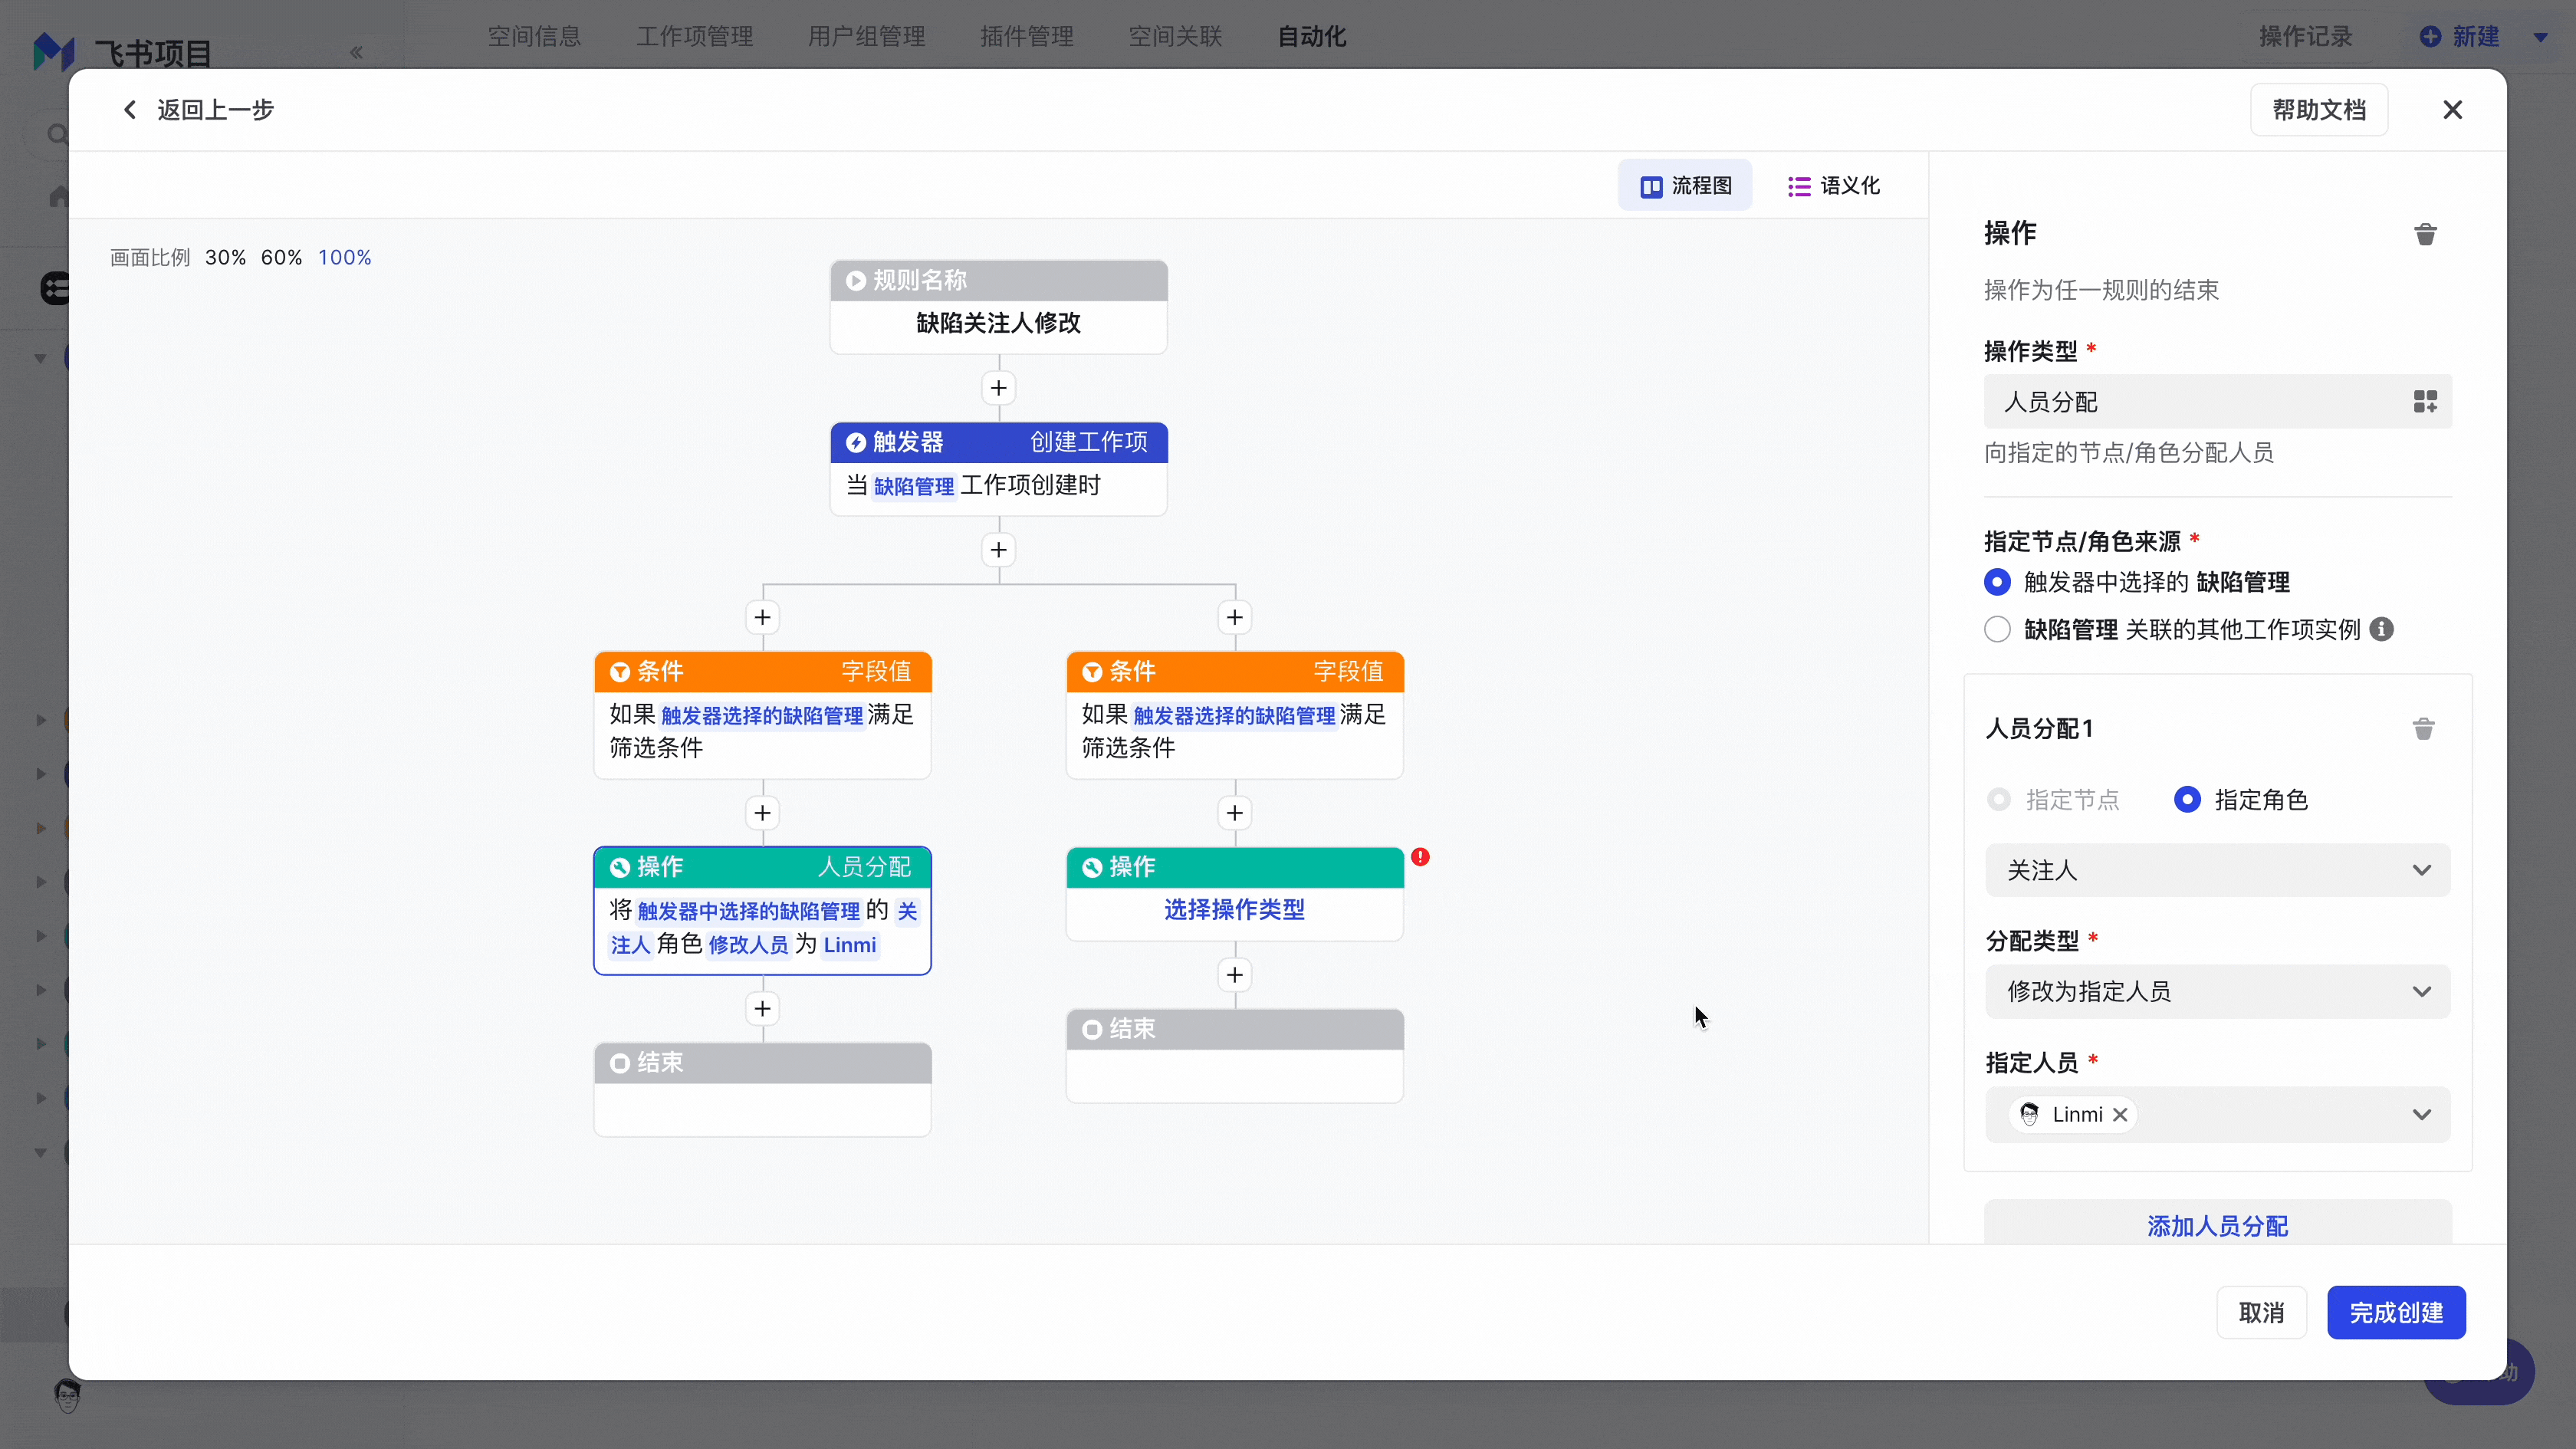Screen dimensions: 2576x1449
Task: Click plus between right 条件 and 操作
Action: point(1234,813)
